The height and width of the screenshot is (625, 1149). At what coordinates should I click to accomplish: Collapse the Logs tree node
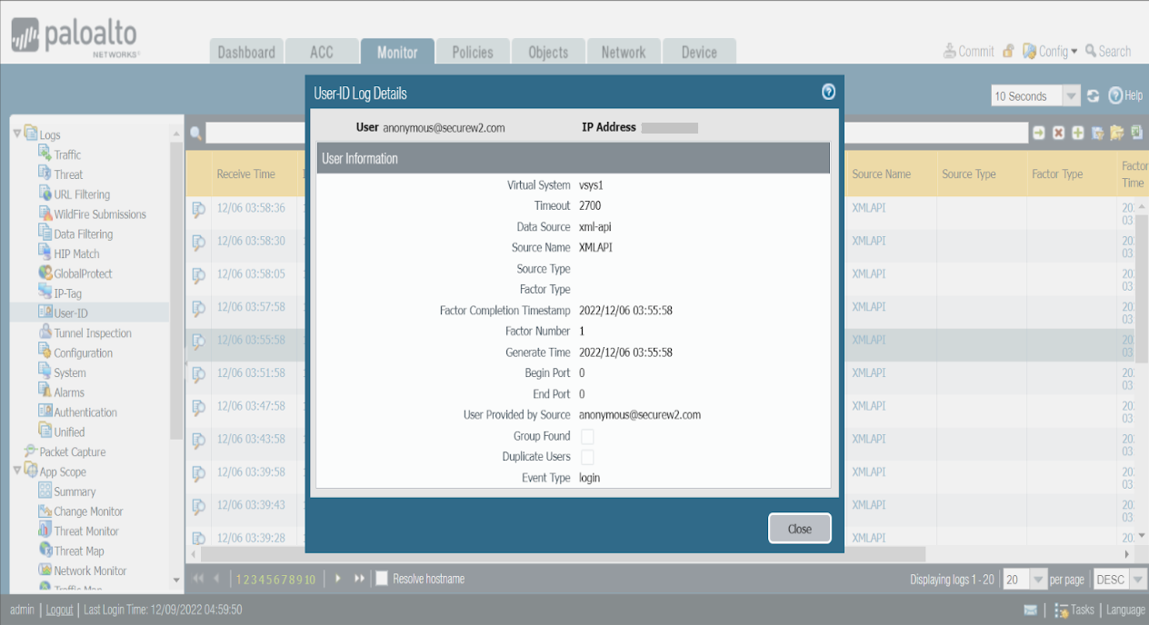pyautogui.click(x=17, y=134)
